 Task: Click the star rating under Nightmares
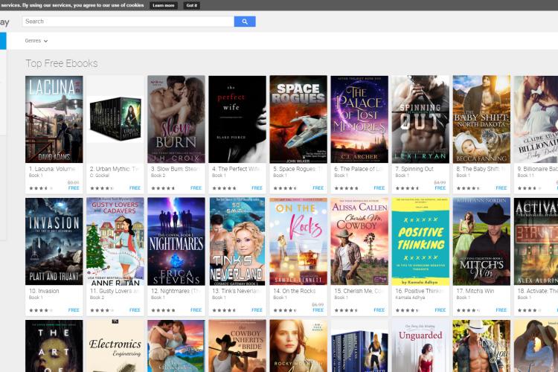(163, 310)
